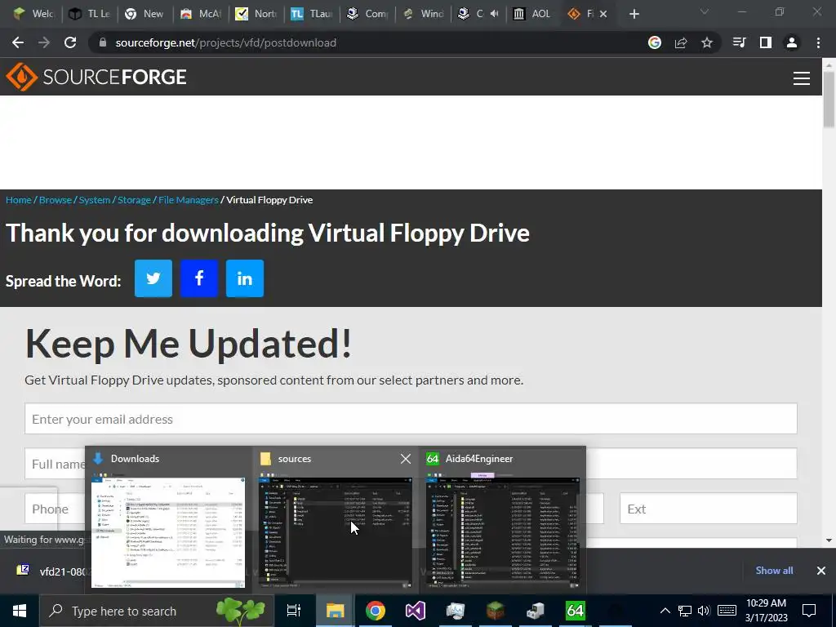This screenshot has height=627, width=836.
Task: Open Visual Studio from the taskbar
Action: click(x=416, y=611)
